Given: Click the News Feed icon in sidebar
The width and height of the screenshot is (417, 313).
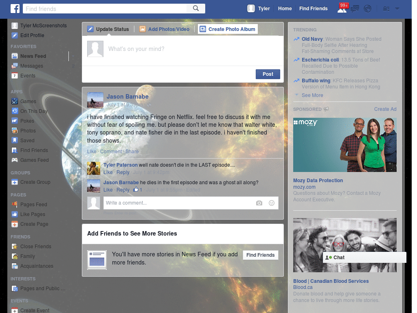Looking at the screenshot, I should (15, 56).
